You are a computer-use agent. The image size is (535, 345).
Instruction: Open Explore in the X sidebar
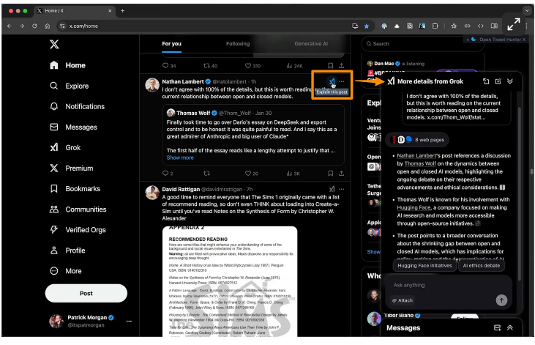tap(70, 86)
